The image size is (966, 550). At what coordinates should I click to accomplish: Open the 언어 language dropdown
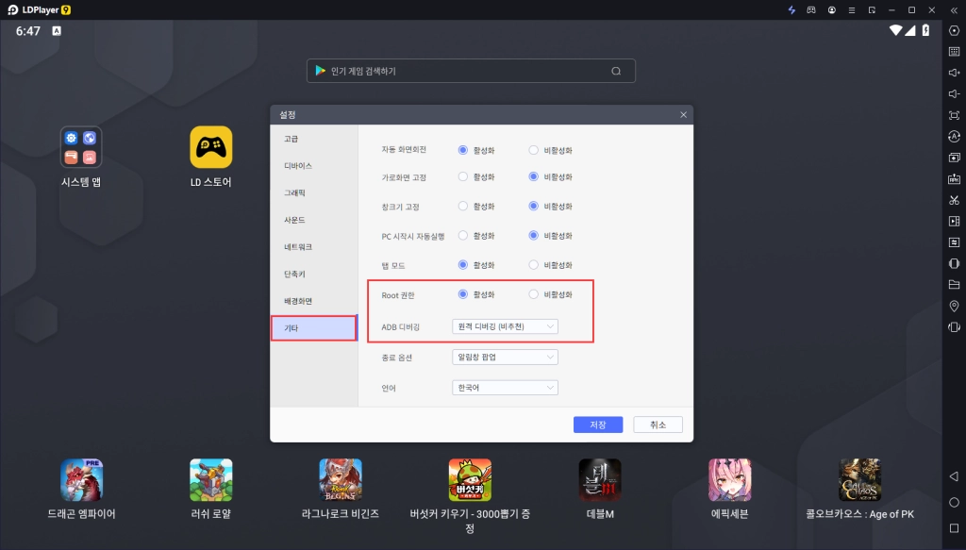point(505,388)
